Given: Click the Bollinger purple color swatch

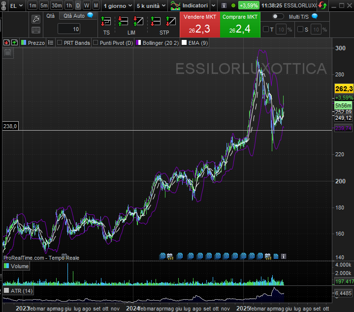Looking at the screenshot, I should [x=138, y=42].
